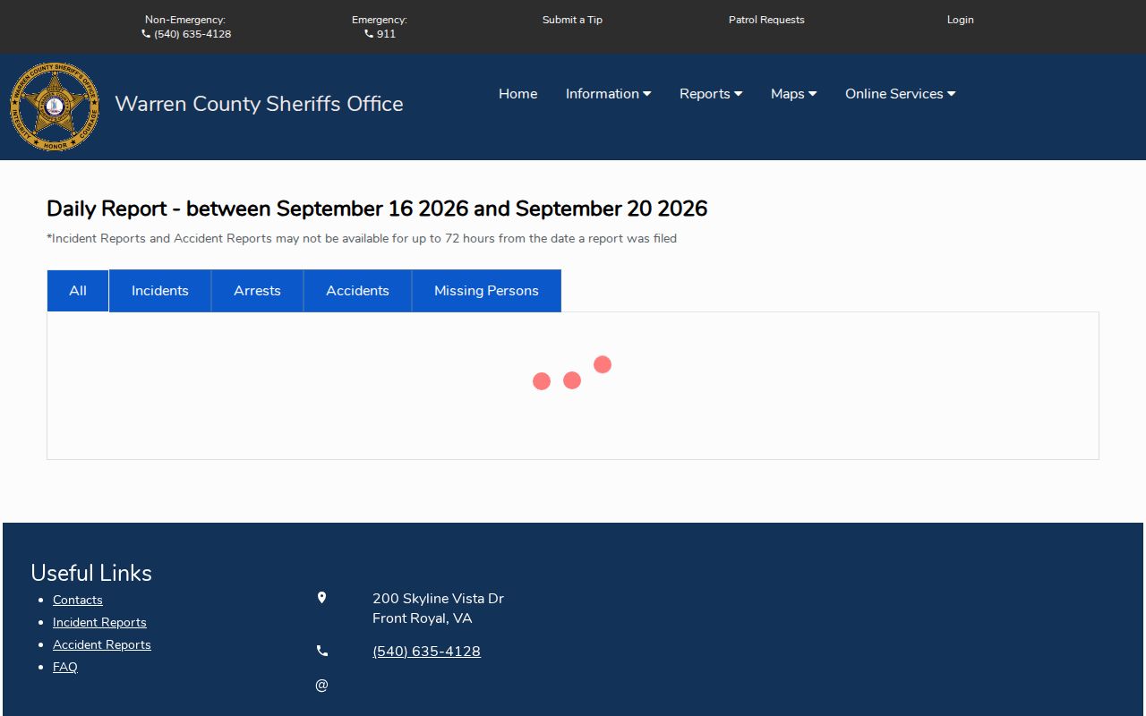Screen dimensions: 1146x716
Task: Click the Warren County Sheriff badge logo
Action: [55, 107]
